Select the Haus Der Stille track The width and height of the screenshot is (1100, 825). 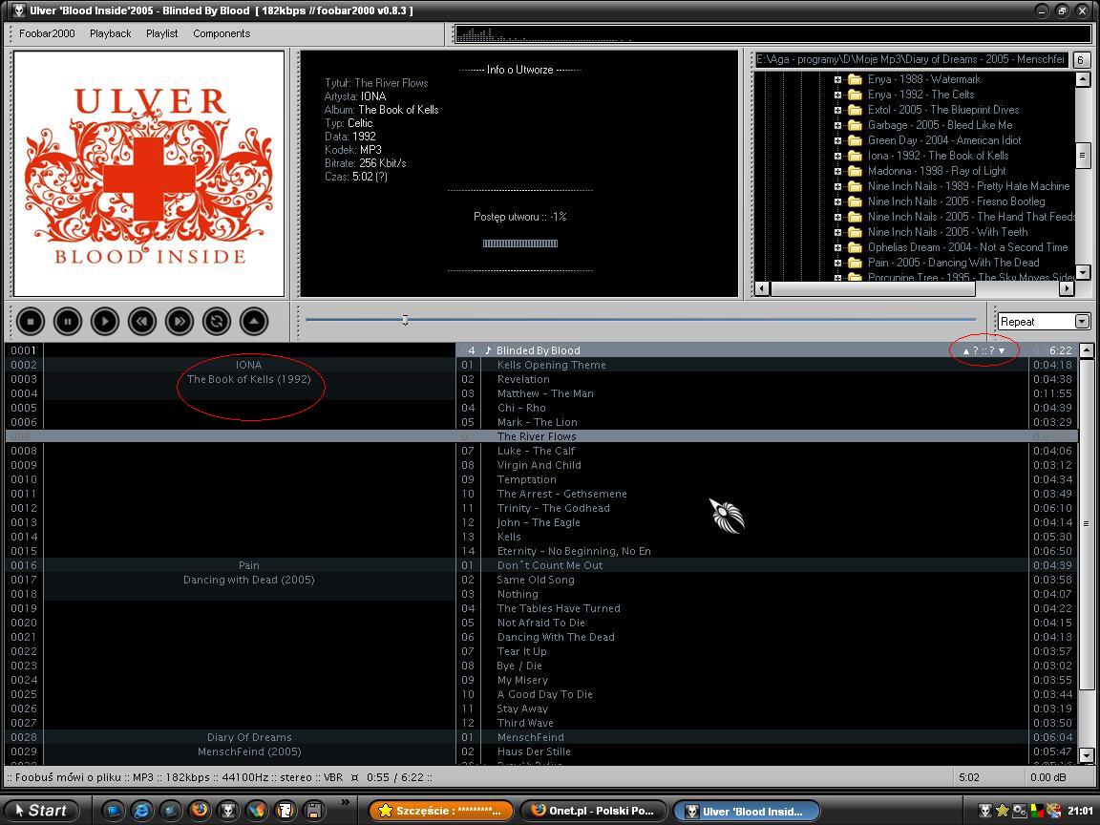click(x=534, y=751)
